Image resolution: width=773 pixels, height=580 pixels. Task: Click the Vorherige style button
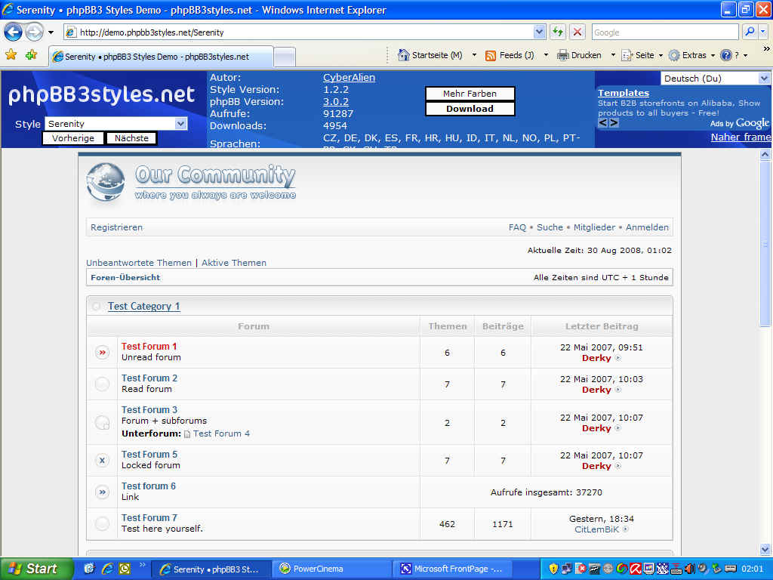coord(73,138)
